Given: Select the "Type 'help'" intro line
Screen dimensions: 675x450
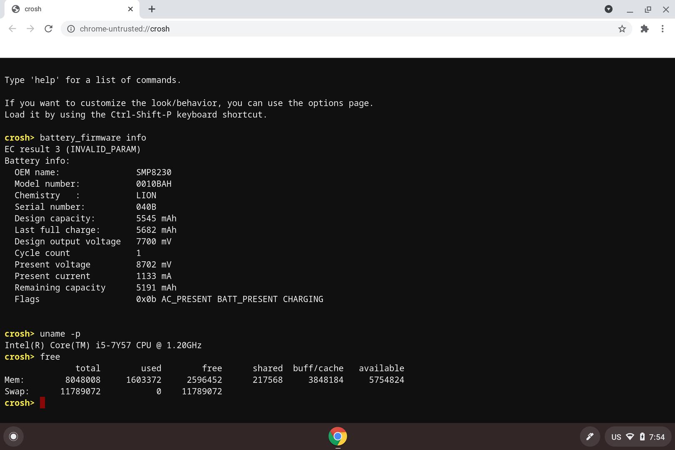Looking at the screenshot, I should click(x=93, y=80).
